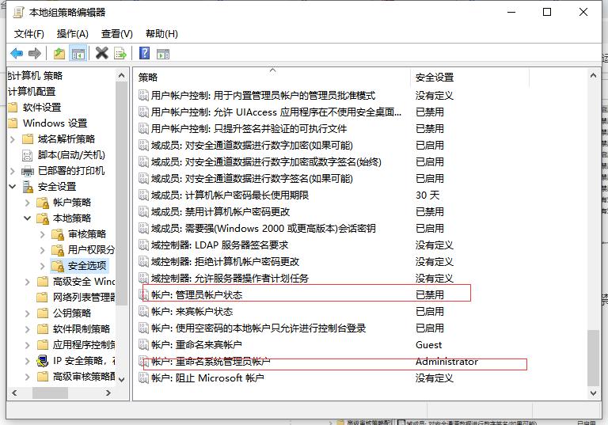
Task: Click the 公钥策略 folder icon
Action: coord(42,313)
